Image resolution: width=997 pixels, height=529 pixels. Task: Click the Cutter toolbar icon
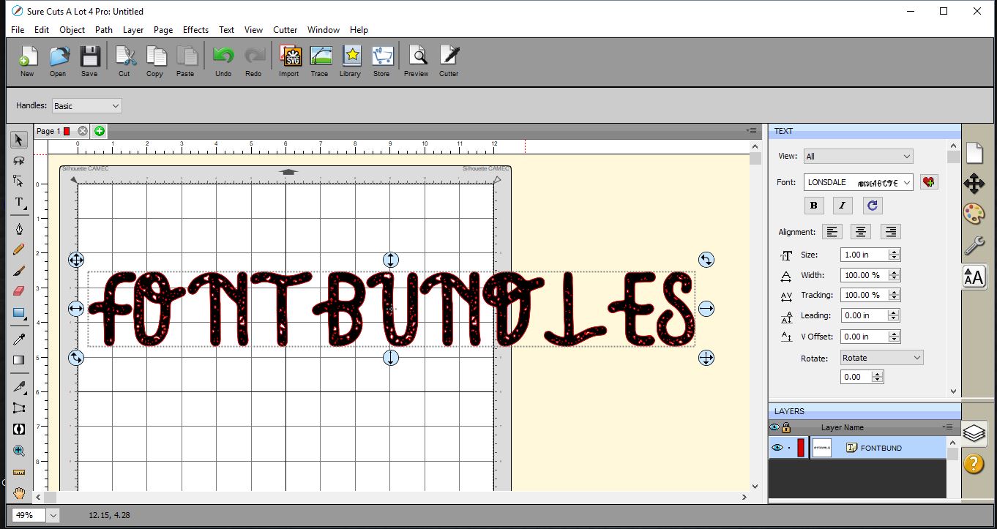click(449, 57)
